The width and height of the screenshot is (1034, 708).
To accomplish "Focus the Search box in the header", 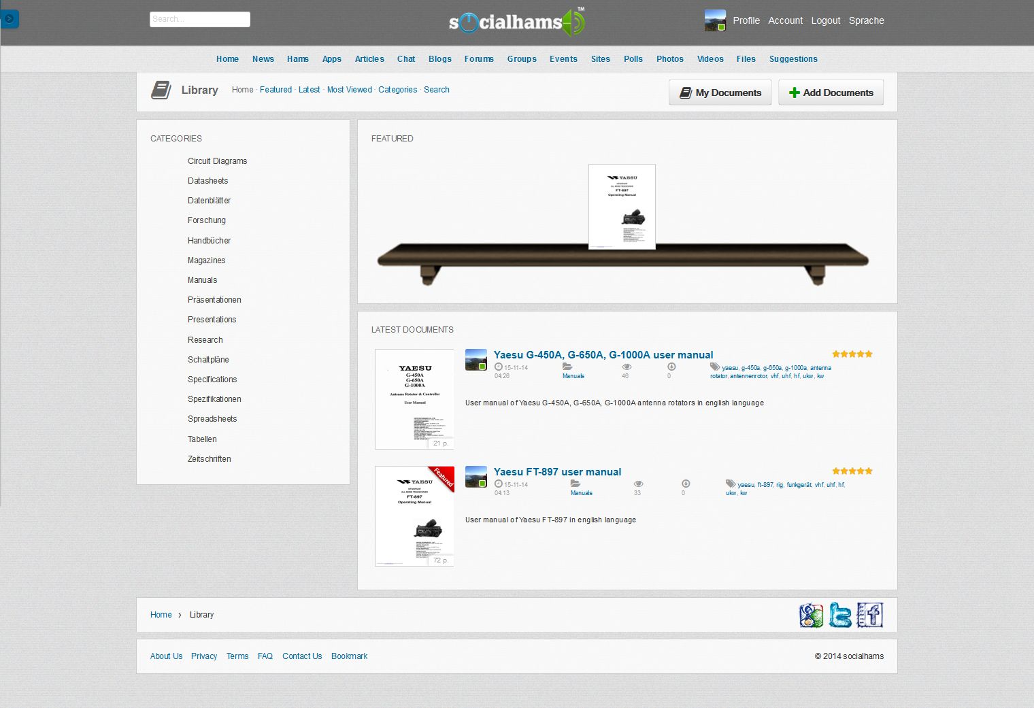I will [x=200, y=19].
